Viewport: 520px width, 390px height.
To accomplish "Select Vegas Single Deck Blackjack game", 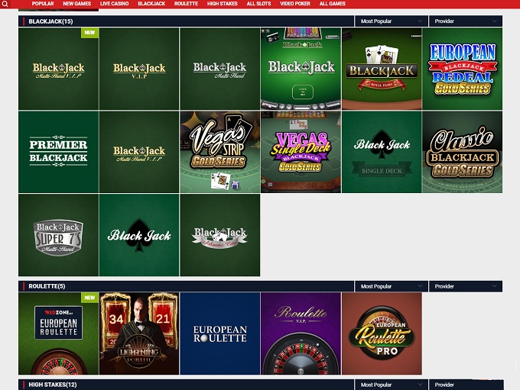I will (x=301, y=152).
